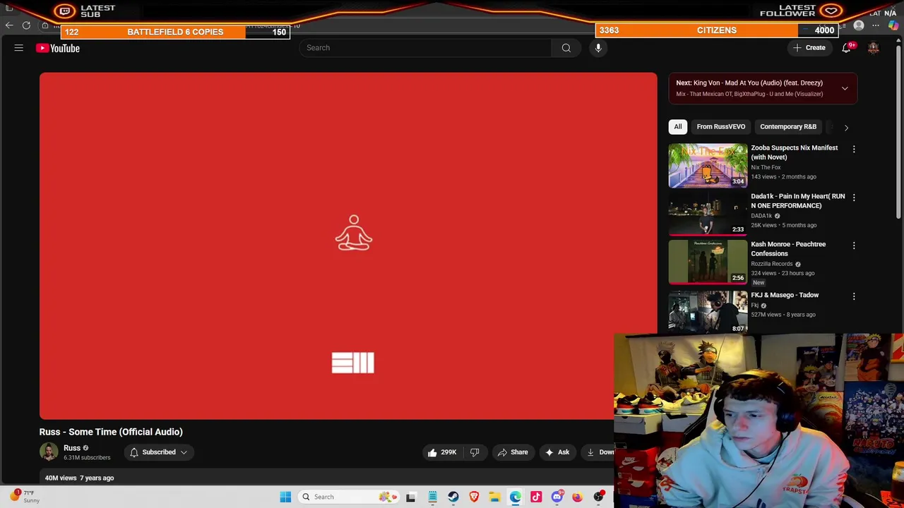Dislike the video
904x508 pixels.
pos(475,452)
